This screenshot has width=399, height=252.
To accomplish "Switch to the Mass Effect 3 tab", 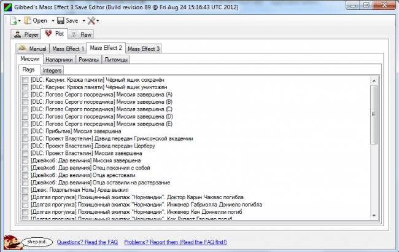I will (x=144, y=49).
